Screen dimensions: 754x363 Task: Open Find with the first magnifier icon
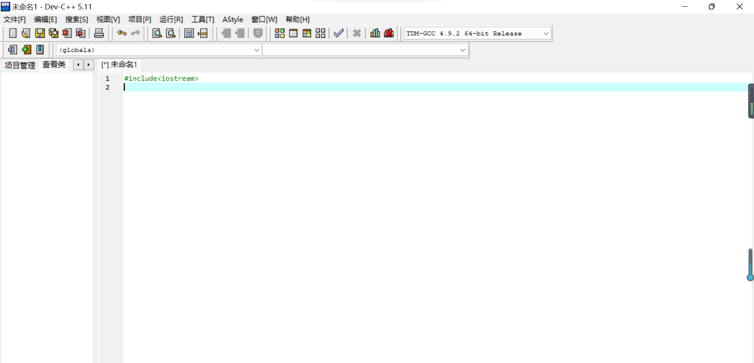coord(157,33)
